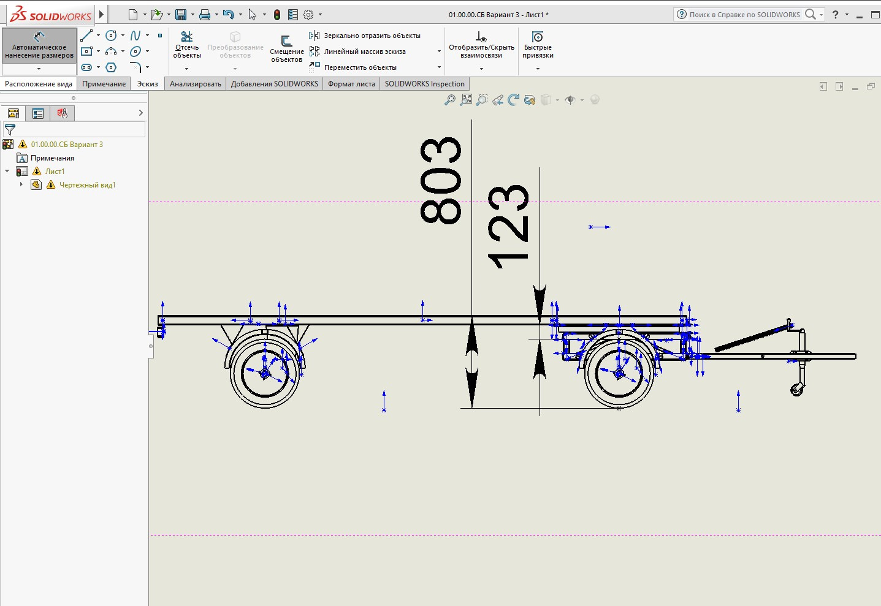Click the Rotate view icon
Screen dimensions: 881x606
pos(514,100)
